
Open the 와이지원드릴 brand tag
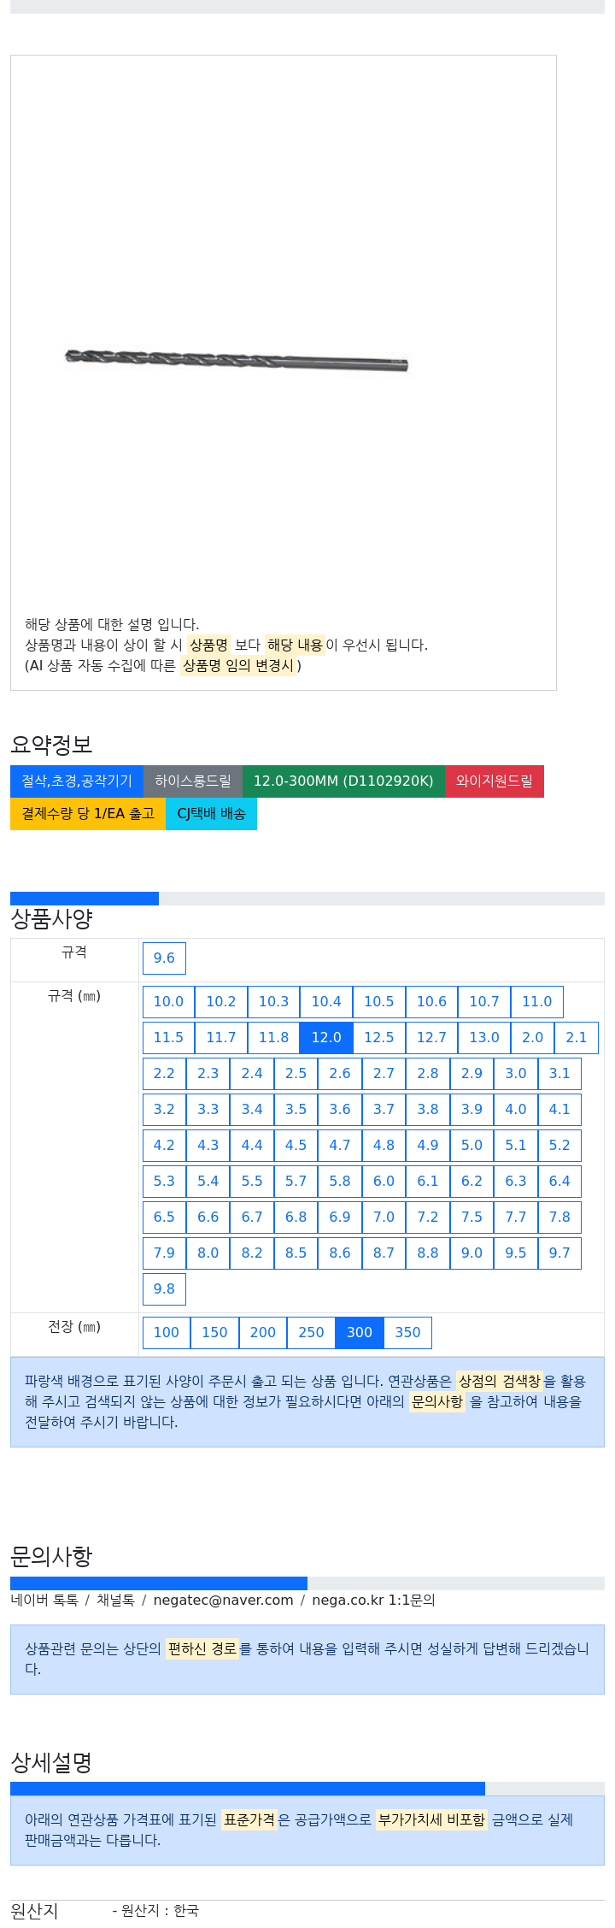tap(495, 781)
